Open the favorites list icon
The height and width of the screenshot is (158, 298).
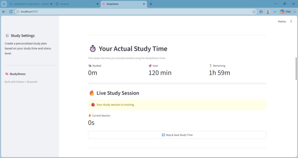click(261, 11)
